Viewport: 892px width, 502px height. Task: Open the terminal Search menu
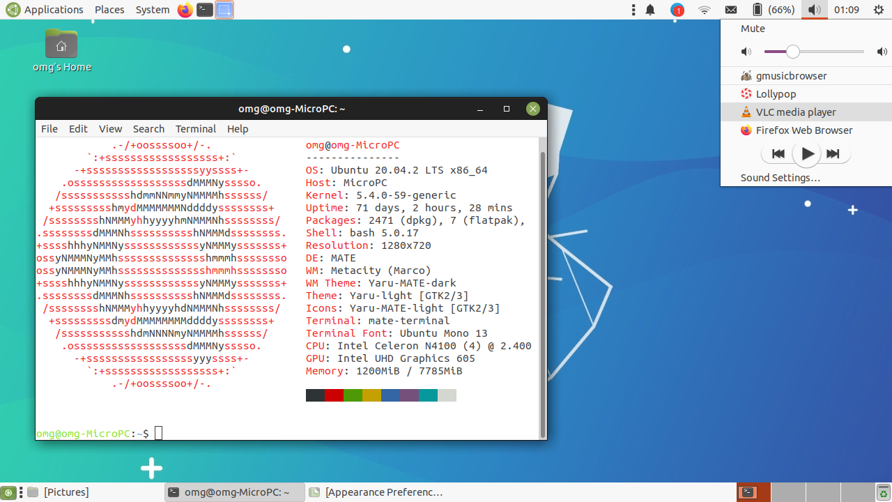148,129
